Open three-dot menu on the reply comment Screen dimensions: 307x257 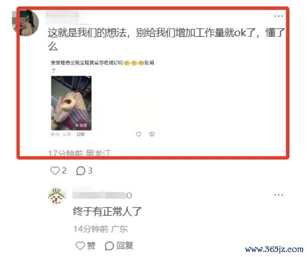[279, 195]
